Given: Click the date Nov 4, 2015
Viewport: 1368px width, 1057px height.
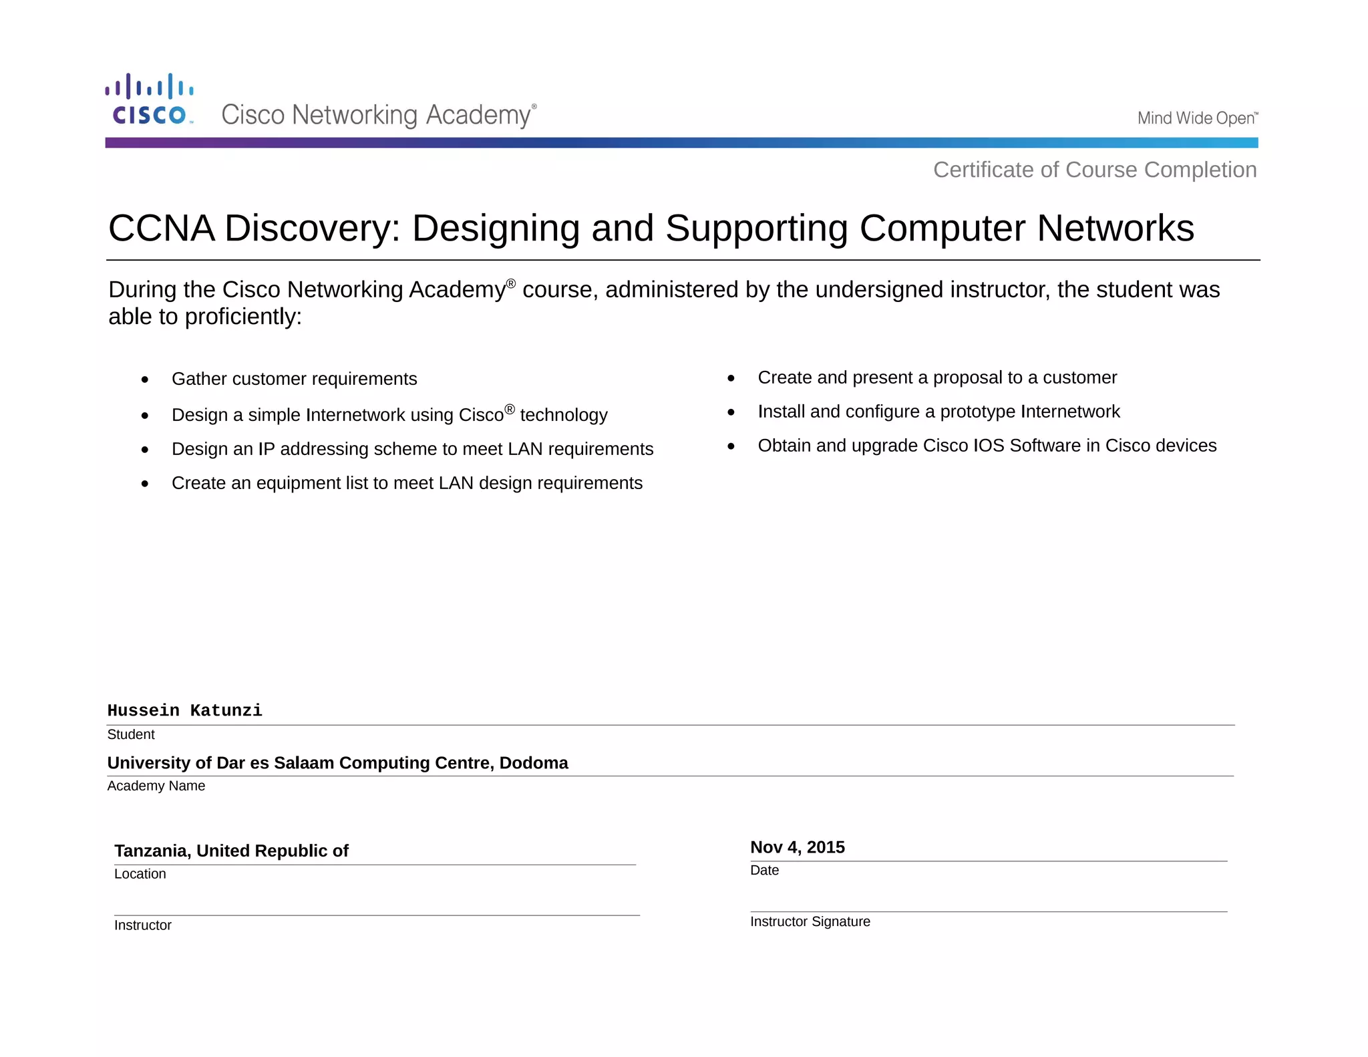Looking at the screenshot, I should (797, 847).
